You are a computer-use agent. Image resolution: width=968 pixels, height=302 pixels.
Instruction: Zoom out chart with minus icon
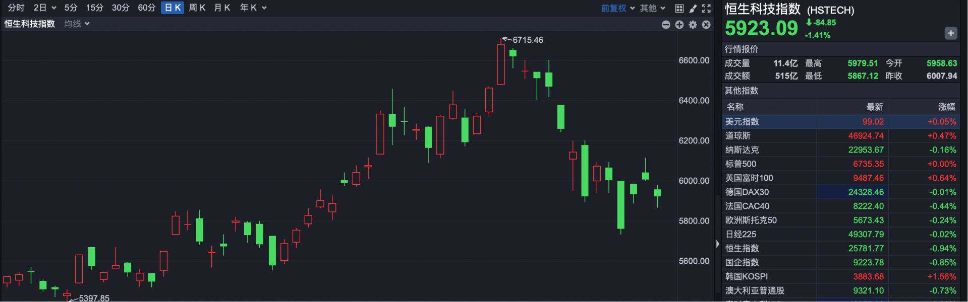point(666,25)
